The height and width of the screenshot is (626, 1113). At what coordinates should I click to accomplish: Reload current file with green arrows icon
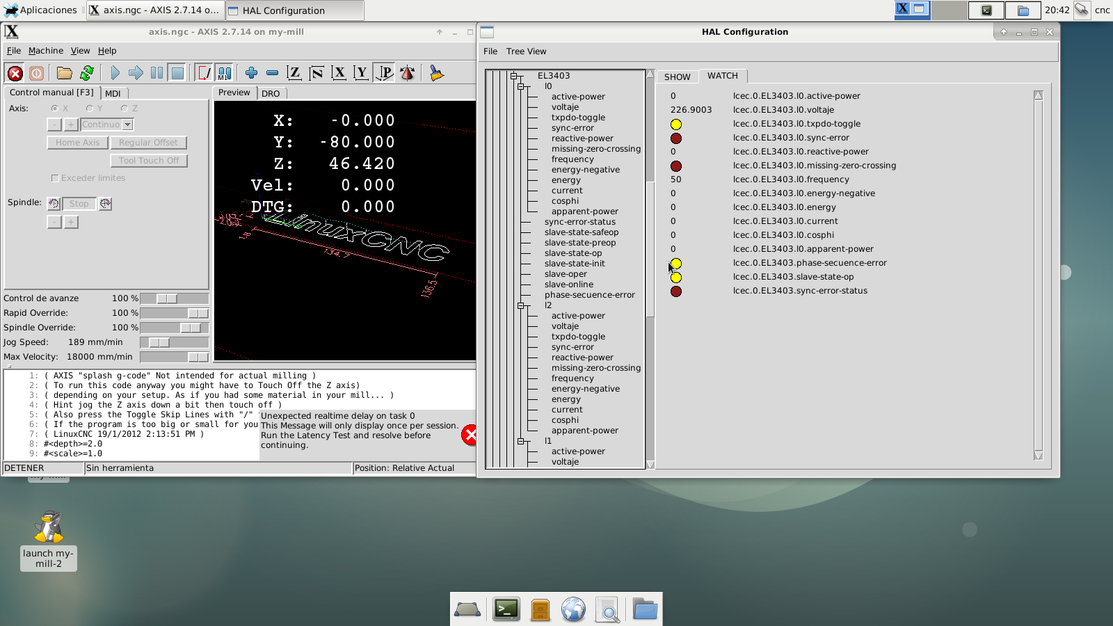(87, 73)
